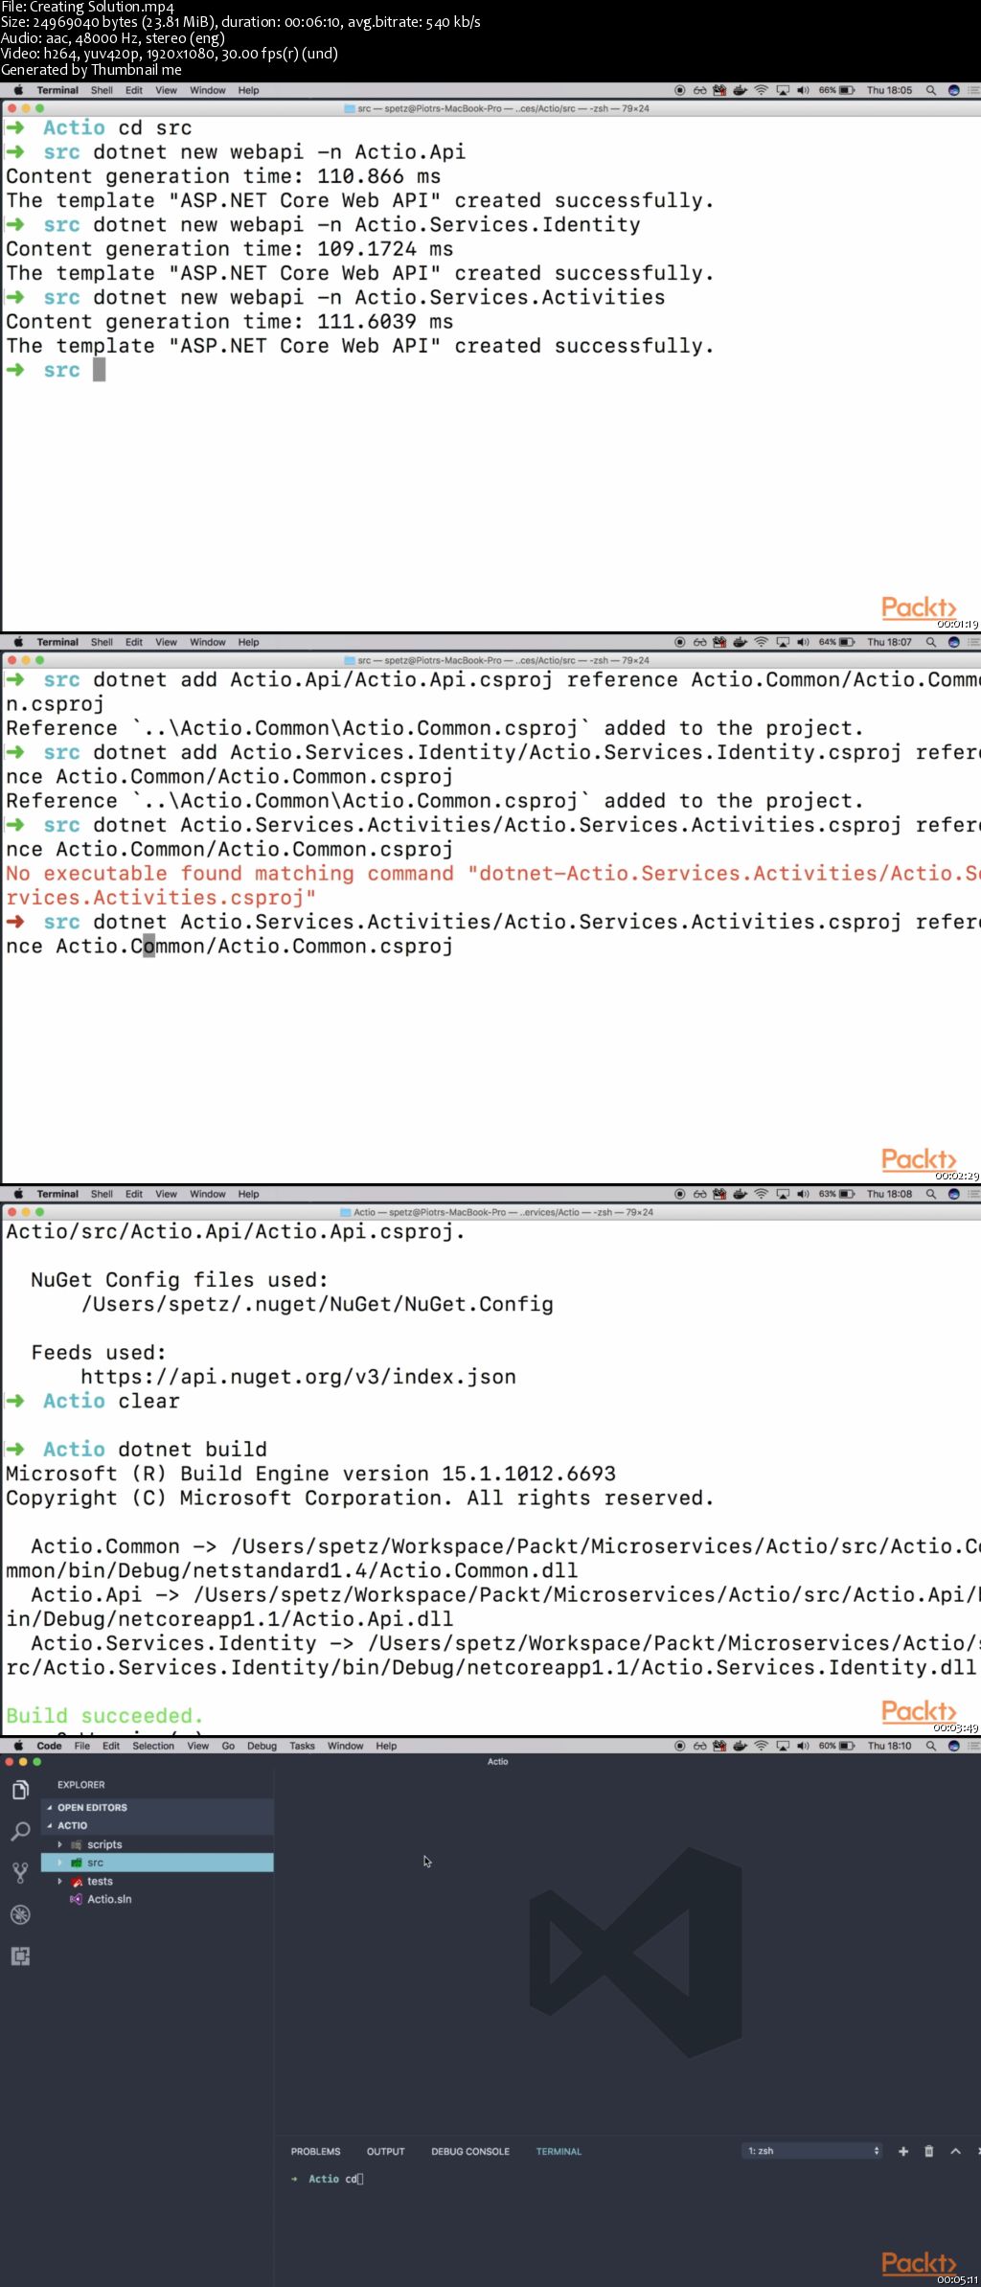Expand the tests folder arrow

tap(59, 1881)
